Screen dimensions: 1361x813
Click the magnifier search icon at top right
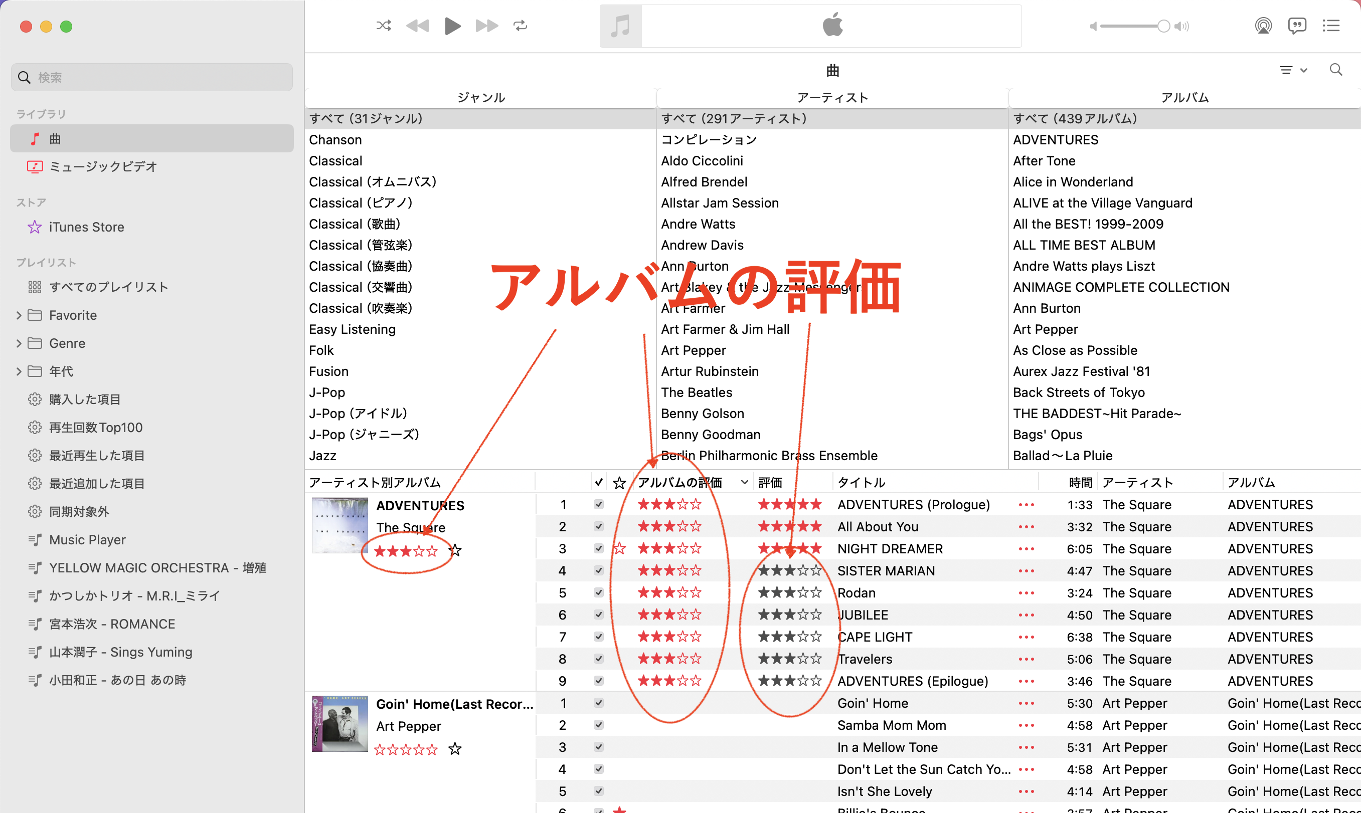(x=1336, y=70)
